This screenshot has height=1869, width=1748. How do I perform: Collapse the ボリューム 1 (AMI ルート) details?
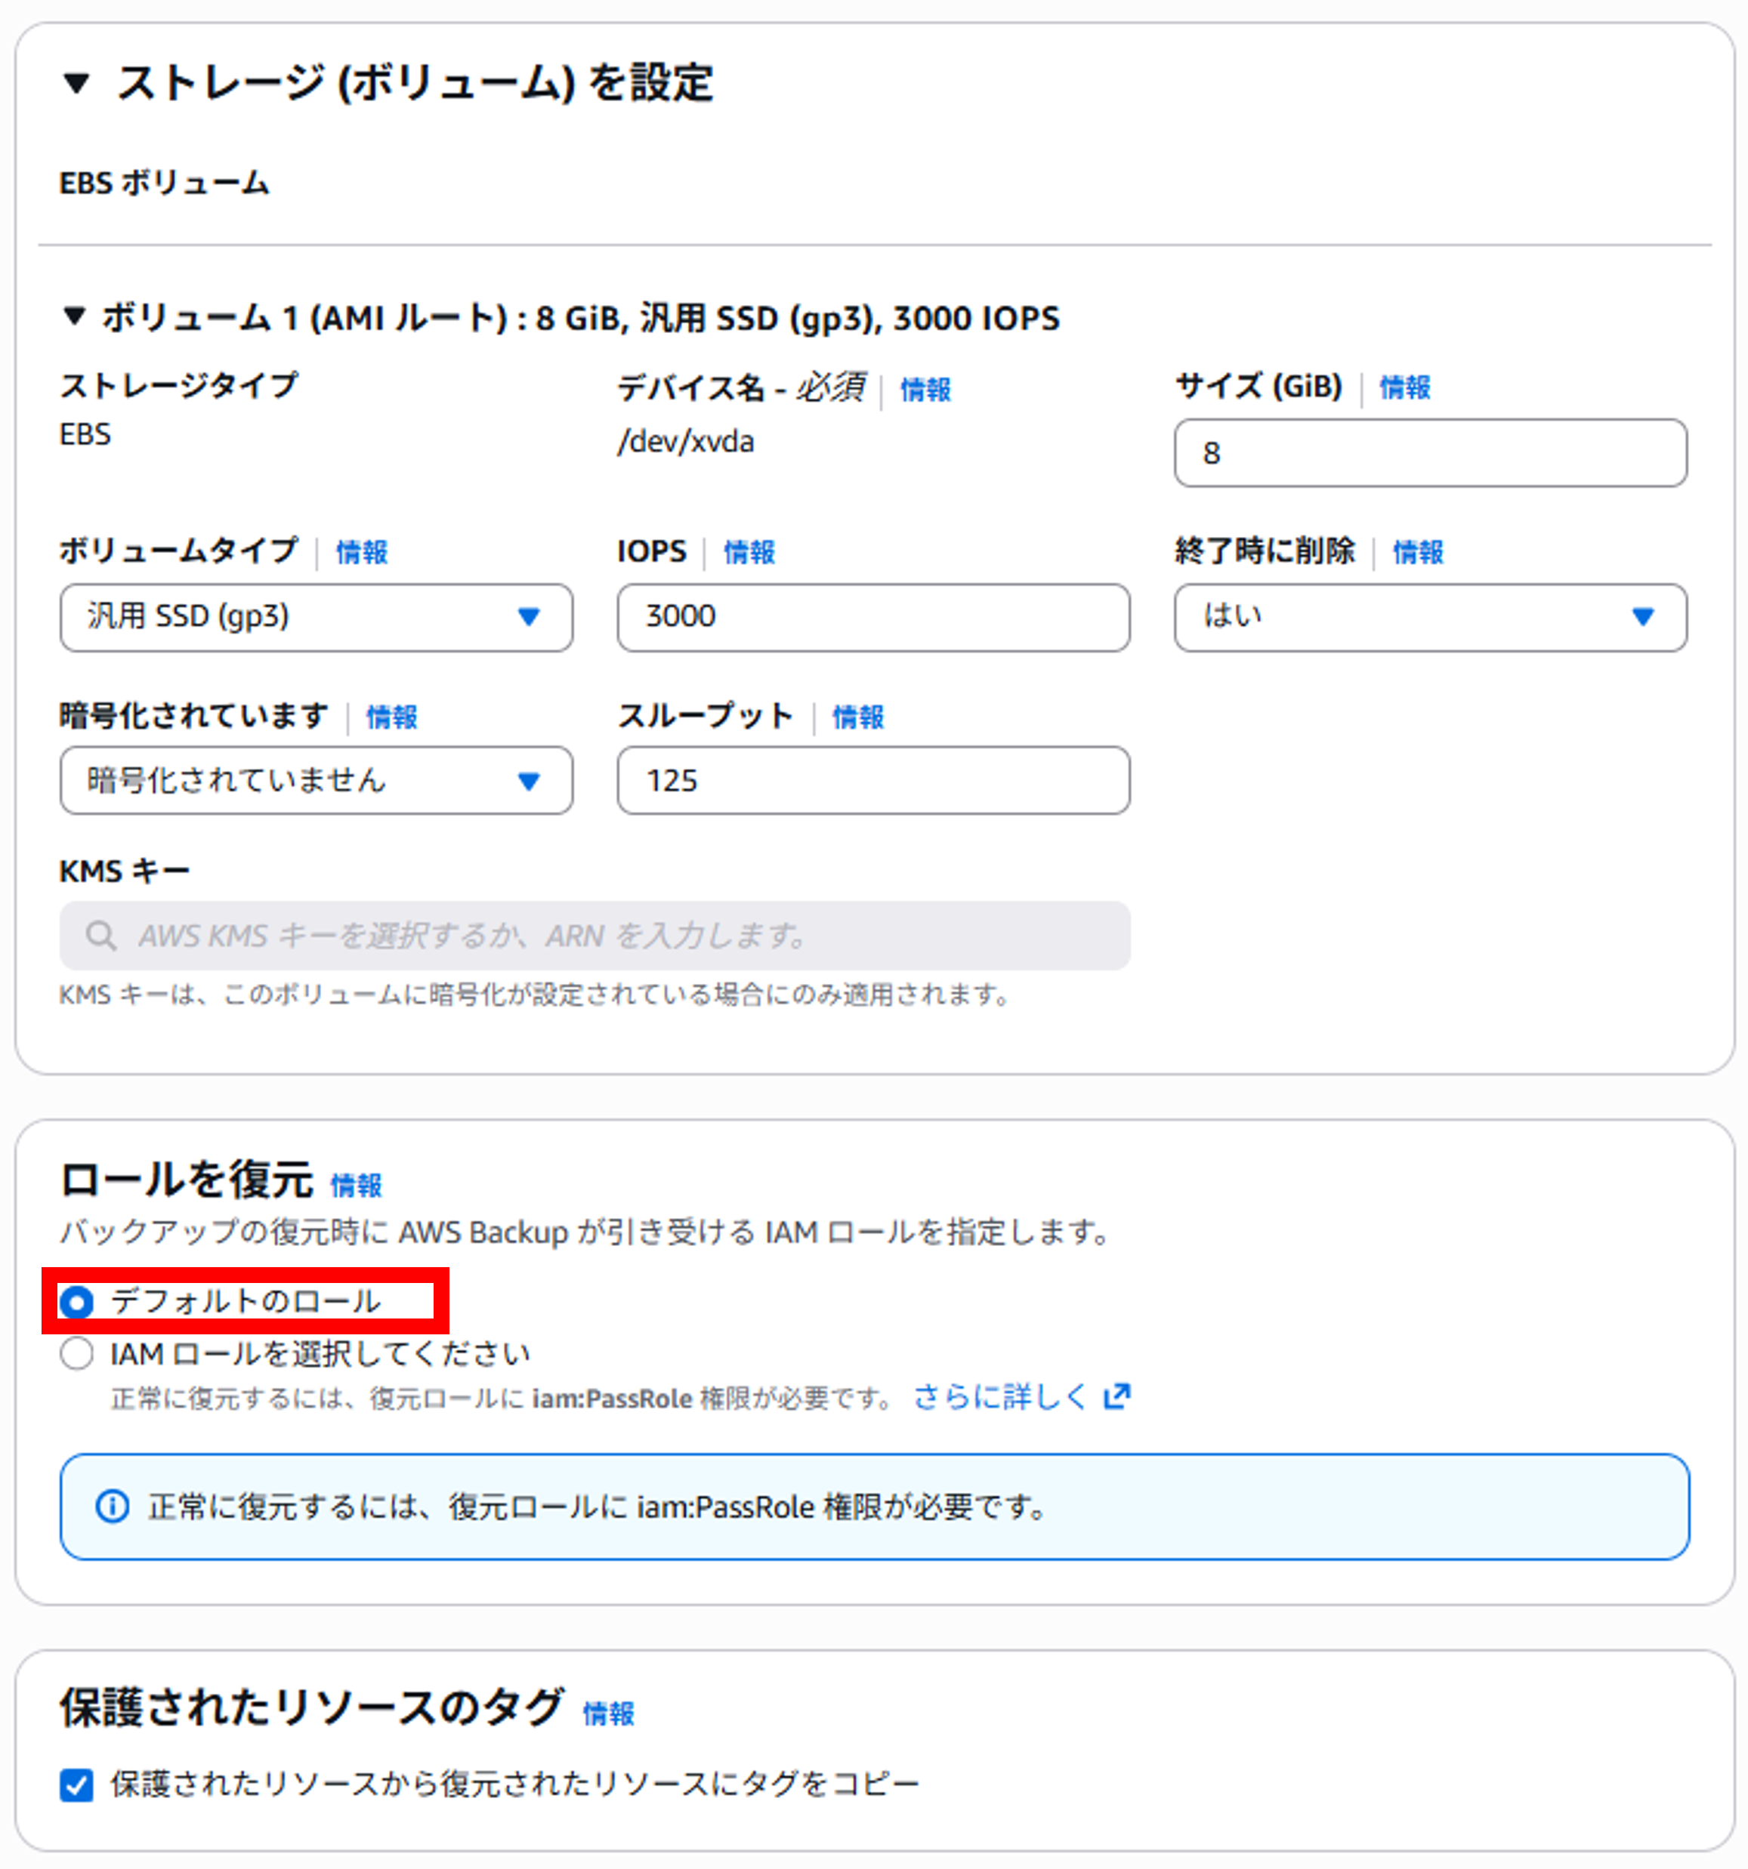click(74, 316)
